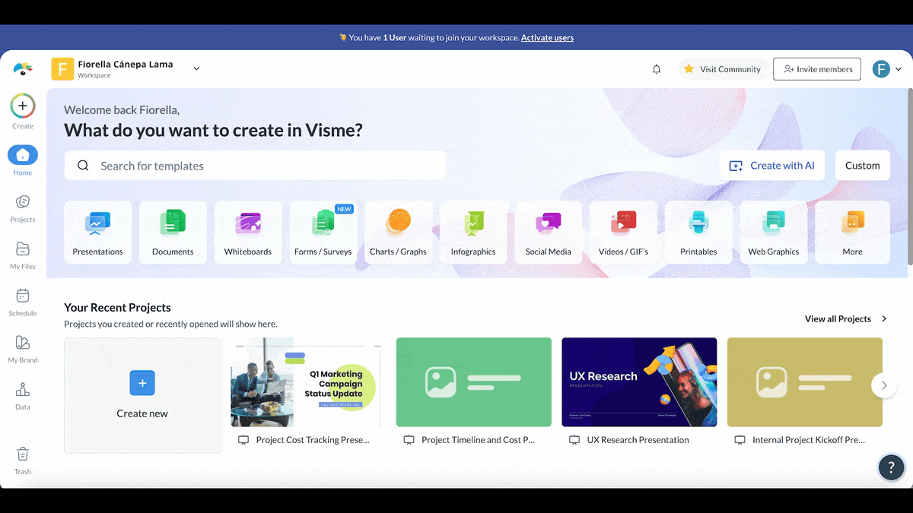Open My Files from the sidebar
913x513 pixels.
[23, 252]
